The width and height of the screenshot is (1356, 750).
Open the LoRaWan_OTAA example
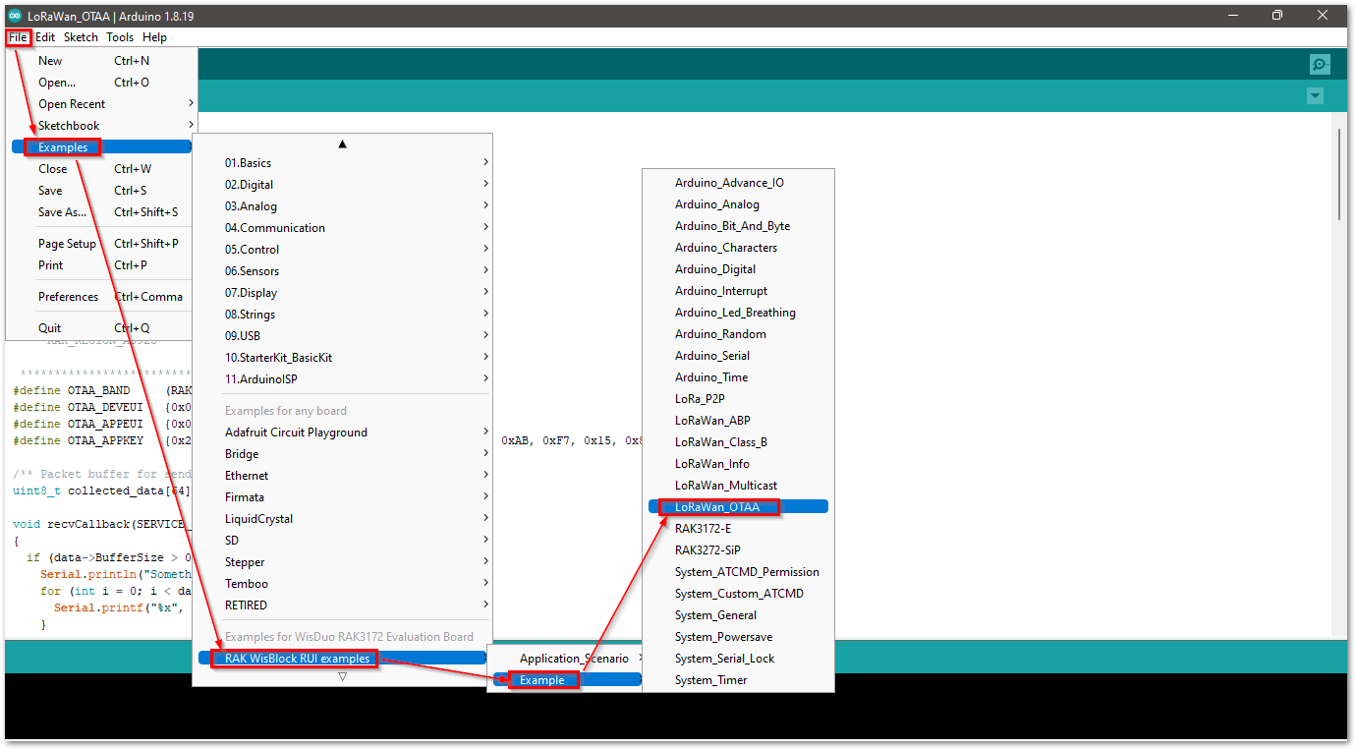point(738,507)
